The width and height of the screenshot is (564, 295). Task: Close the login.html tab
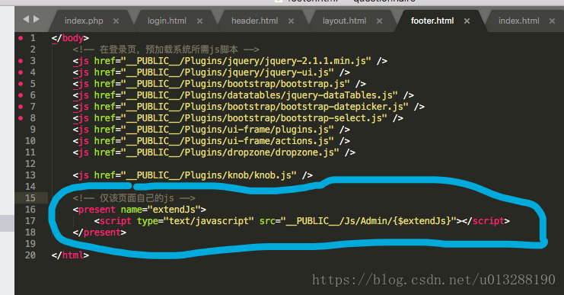click(x=199, y=21)
